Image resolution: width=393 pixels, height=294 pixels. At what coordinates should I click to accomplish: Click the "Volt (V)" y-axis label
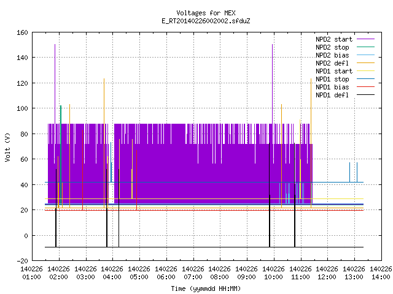click(7, 147)
